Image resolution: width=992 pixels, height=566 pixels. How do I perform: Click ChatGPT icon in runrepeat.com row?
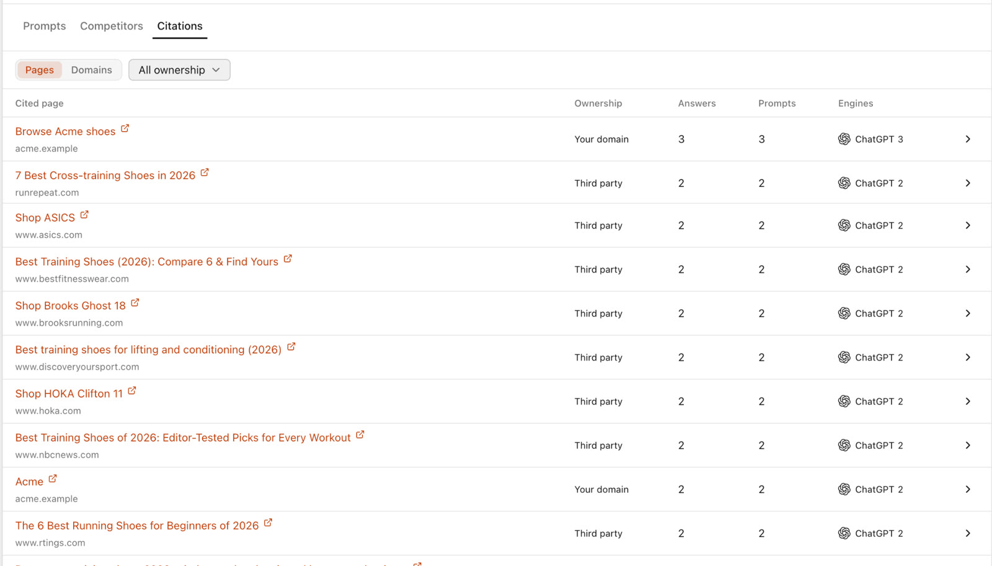pos(844,183)
